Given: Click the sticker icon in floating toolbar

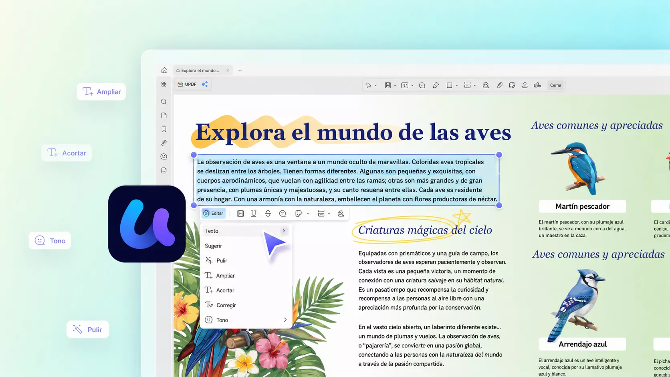Looking at the screenshot, I should [299, 214].
